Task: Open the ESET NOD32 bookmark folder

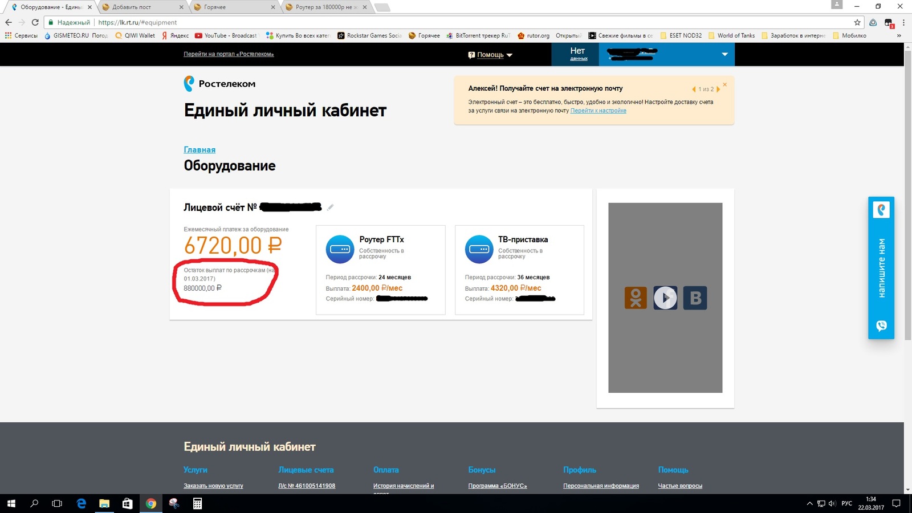Action: click(681, 35)
